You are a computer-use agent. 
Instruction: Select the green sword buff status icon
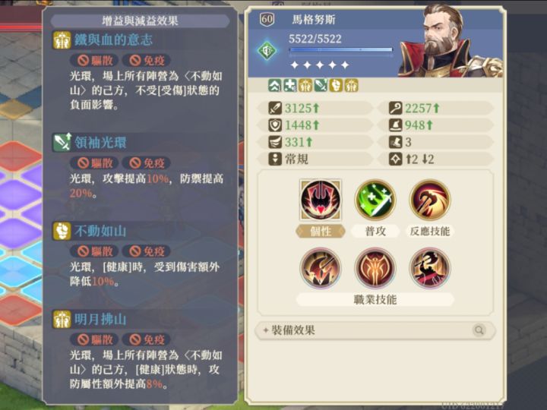click(321, 85)
